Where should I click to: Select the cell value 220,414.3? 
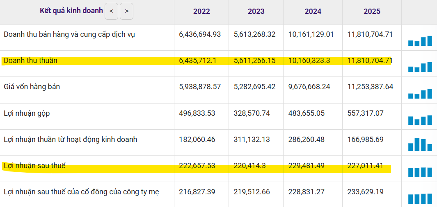250,166
